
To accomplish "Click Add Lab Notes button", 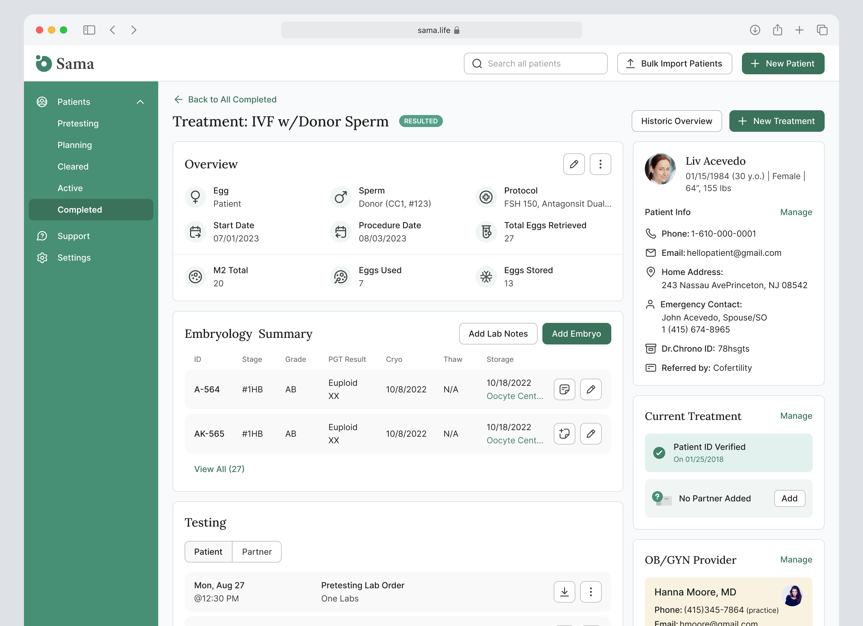I will pos(498,334).
